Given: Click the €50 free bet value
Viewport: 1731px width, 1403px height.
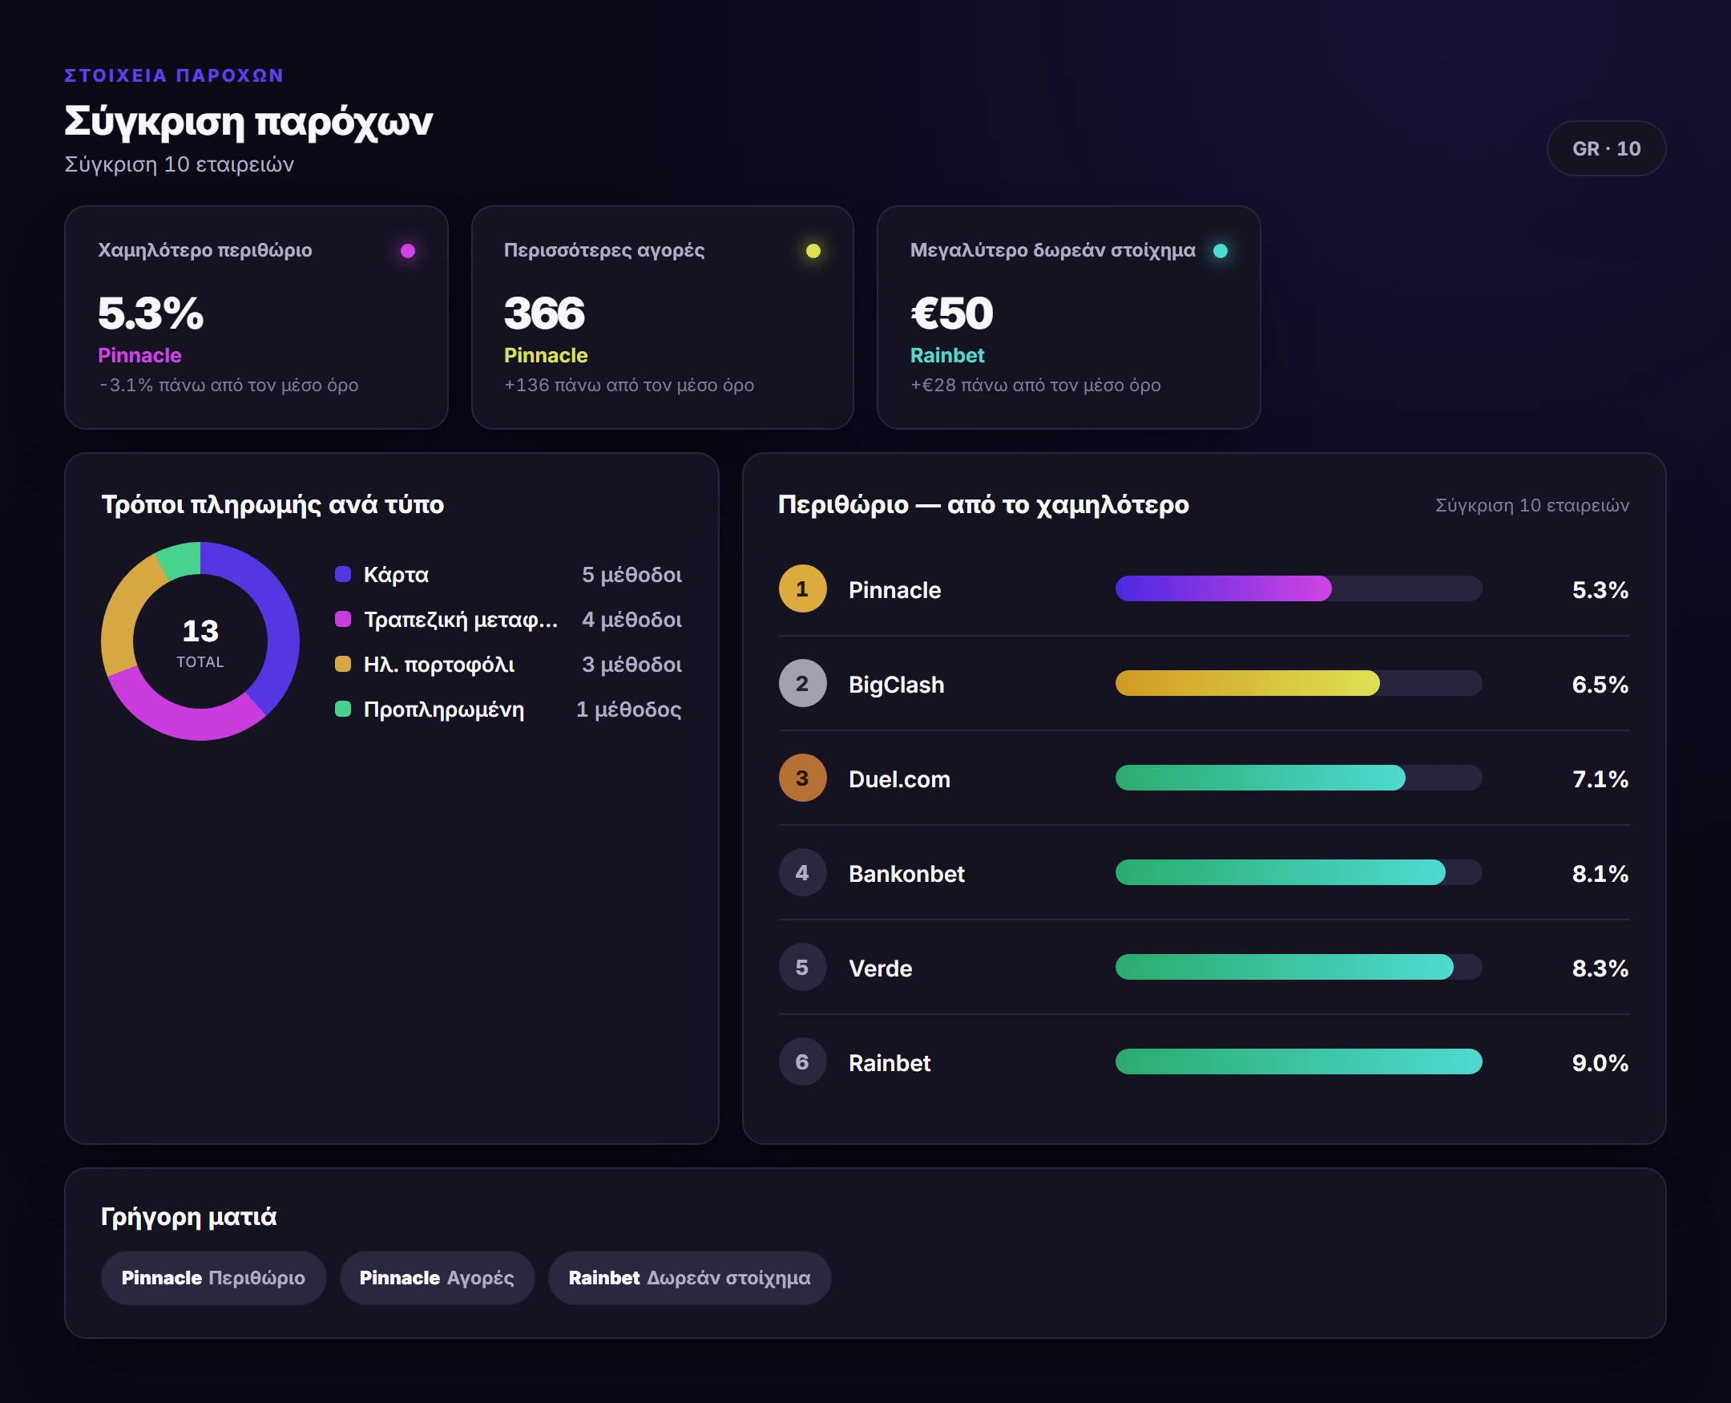Looking at the screenshot, I should (951, 313).
